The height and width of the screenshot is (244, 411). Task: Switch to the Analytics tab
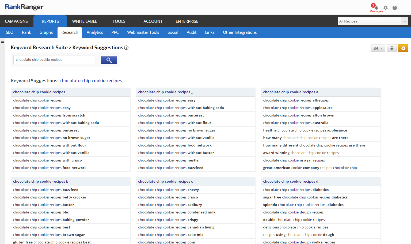click(95, 32)
